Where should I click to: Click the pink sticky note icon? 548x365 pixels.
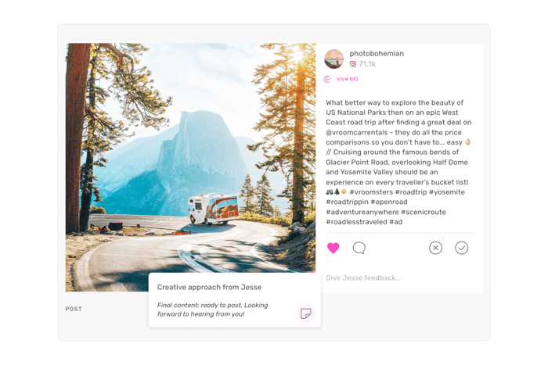tap(306, 313)
